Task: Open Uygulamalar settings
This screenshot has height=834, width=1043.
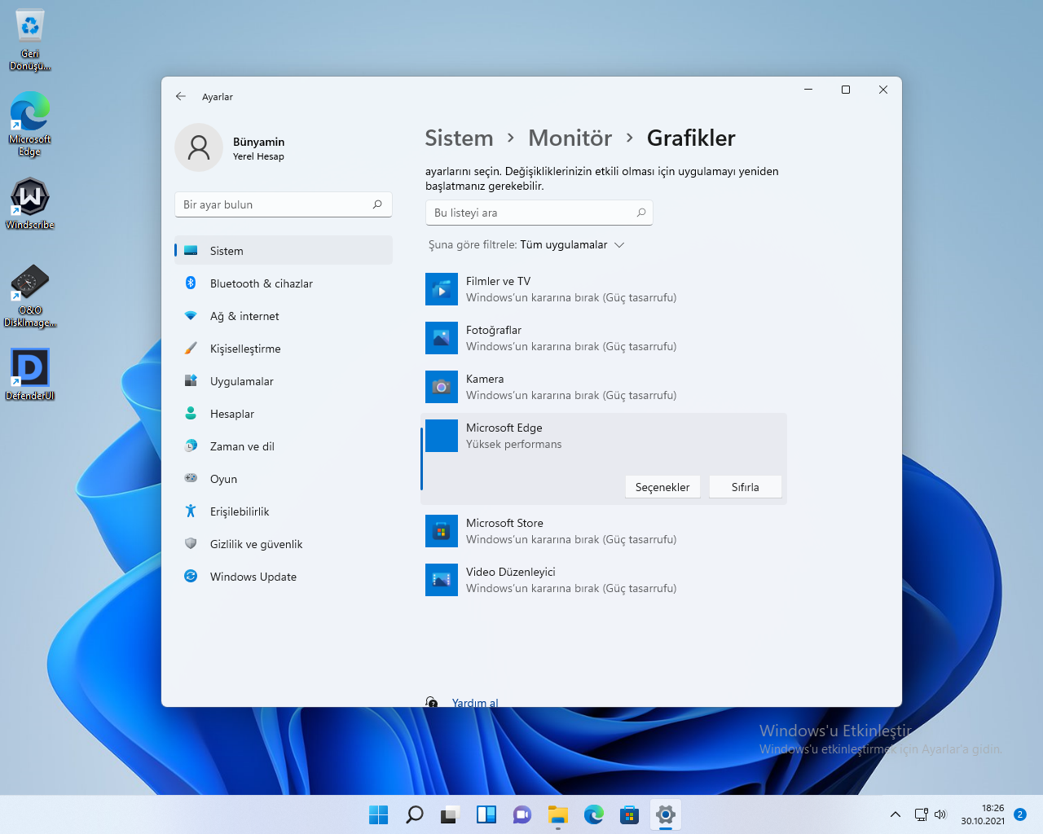Action: (284, 381)
